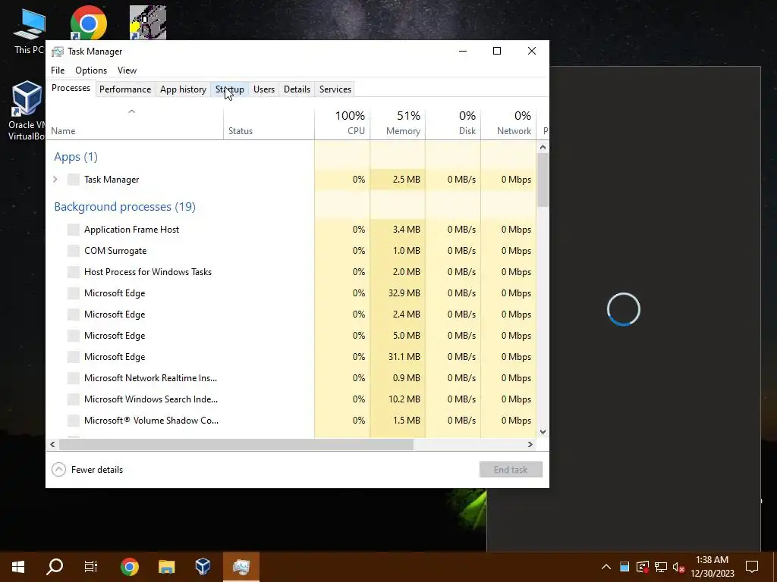Click the blue tray icon beside the chevron
This screenshot has width=777, height=582.
point(624,567)
